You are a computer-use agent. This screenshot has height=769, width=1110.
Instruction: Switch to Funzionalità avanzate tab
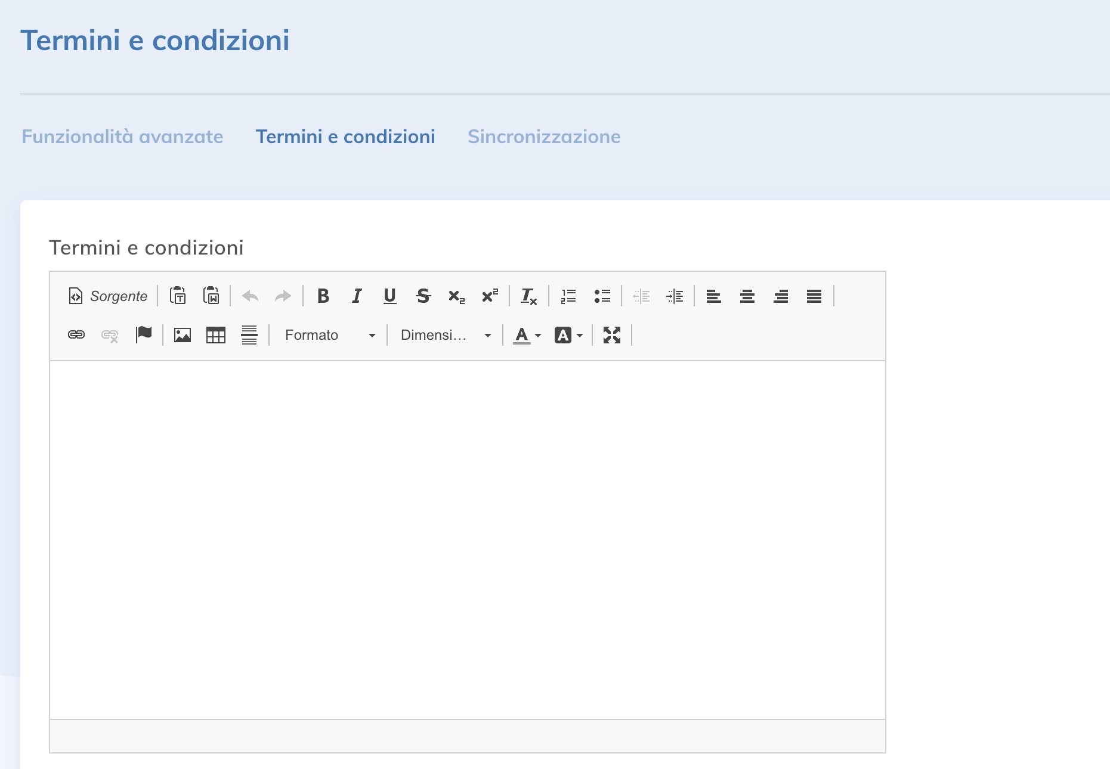point(122,137)
